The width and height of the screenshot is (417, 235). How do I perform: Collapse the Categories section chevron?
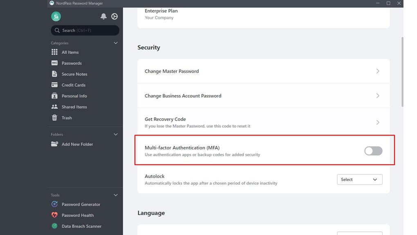point(116,43)
